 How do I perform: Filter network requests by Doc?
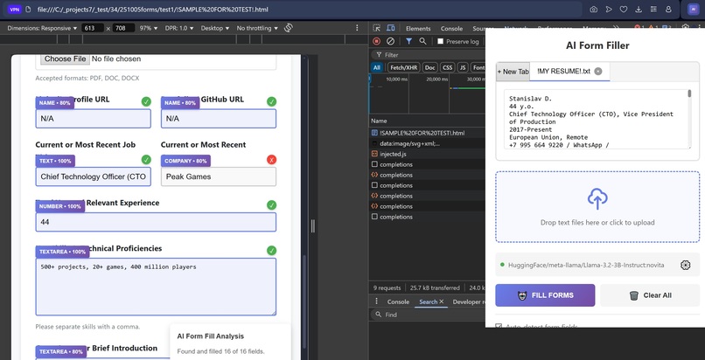(430, 68)
